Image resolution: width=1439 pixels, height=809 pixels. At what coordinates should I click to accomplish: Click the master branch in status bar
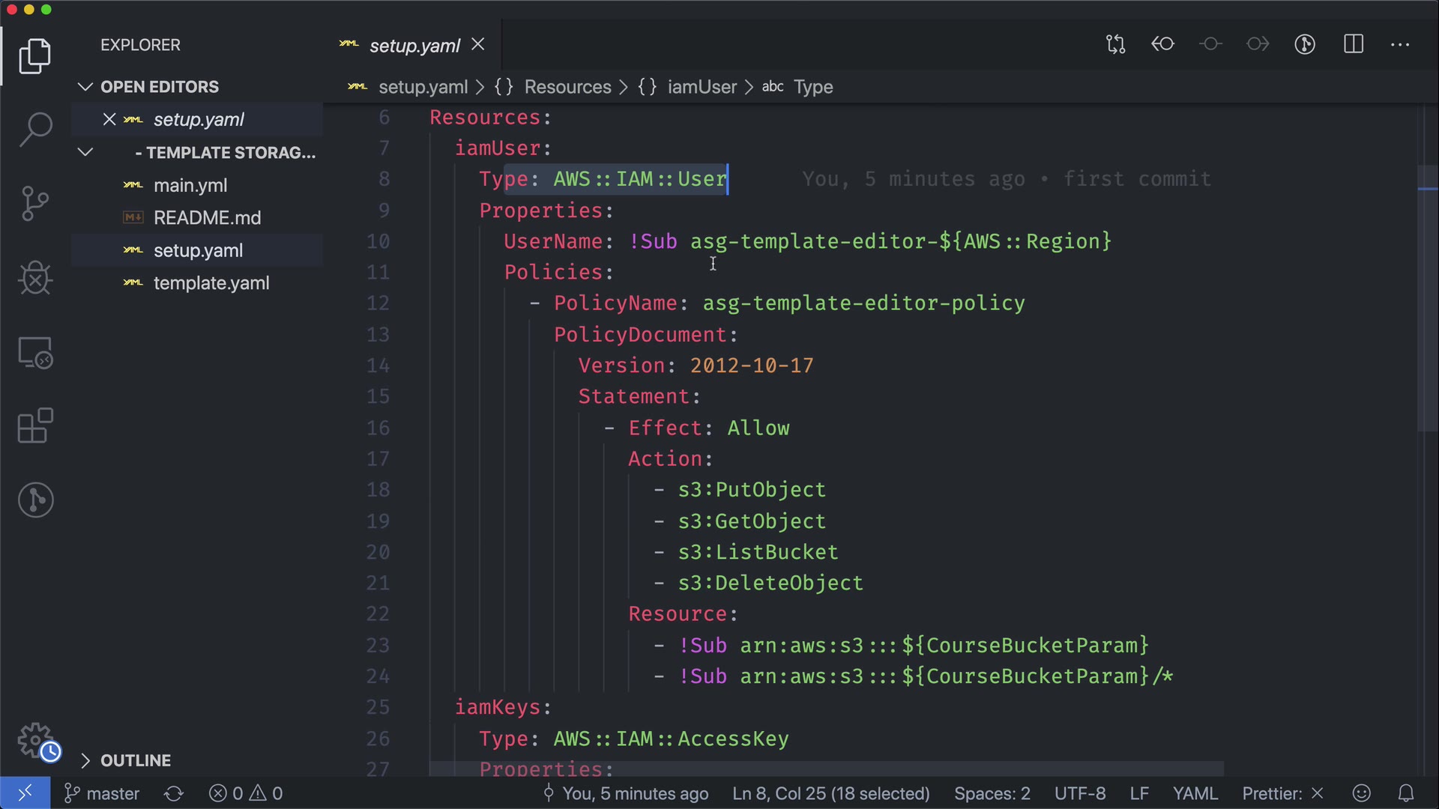[x=103, y=793]
